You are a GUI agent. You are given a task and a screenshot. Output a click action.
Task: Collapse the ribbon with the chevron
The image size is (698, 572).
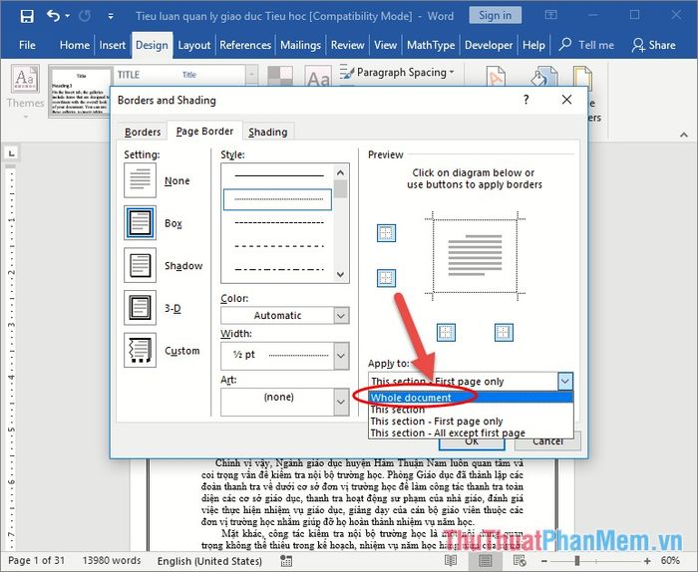pyautogui.click(x=684, y=135)
